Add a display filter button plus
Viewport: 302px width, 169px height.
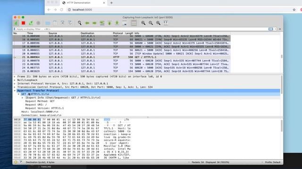[280, 29]
